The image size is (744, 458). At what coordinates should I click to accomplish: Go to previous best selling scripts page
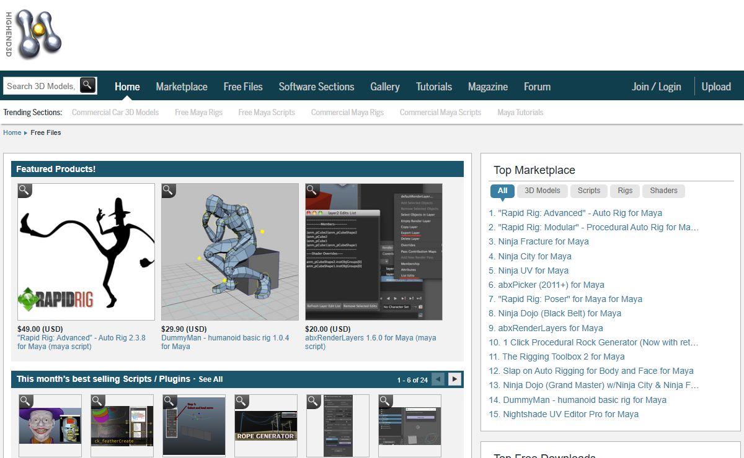point(438,379)
